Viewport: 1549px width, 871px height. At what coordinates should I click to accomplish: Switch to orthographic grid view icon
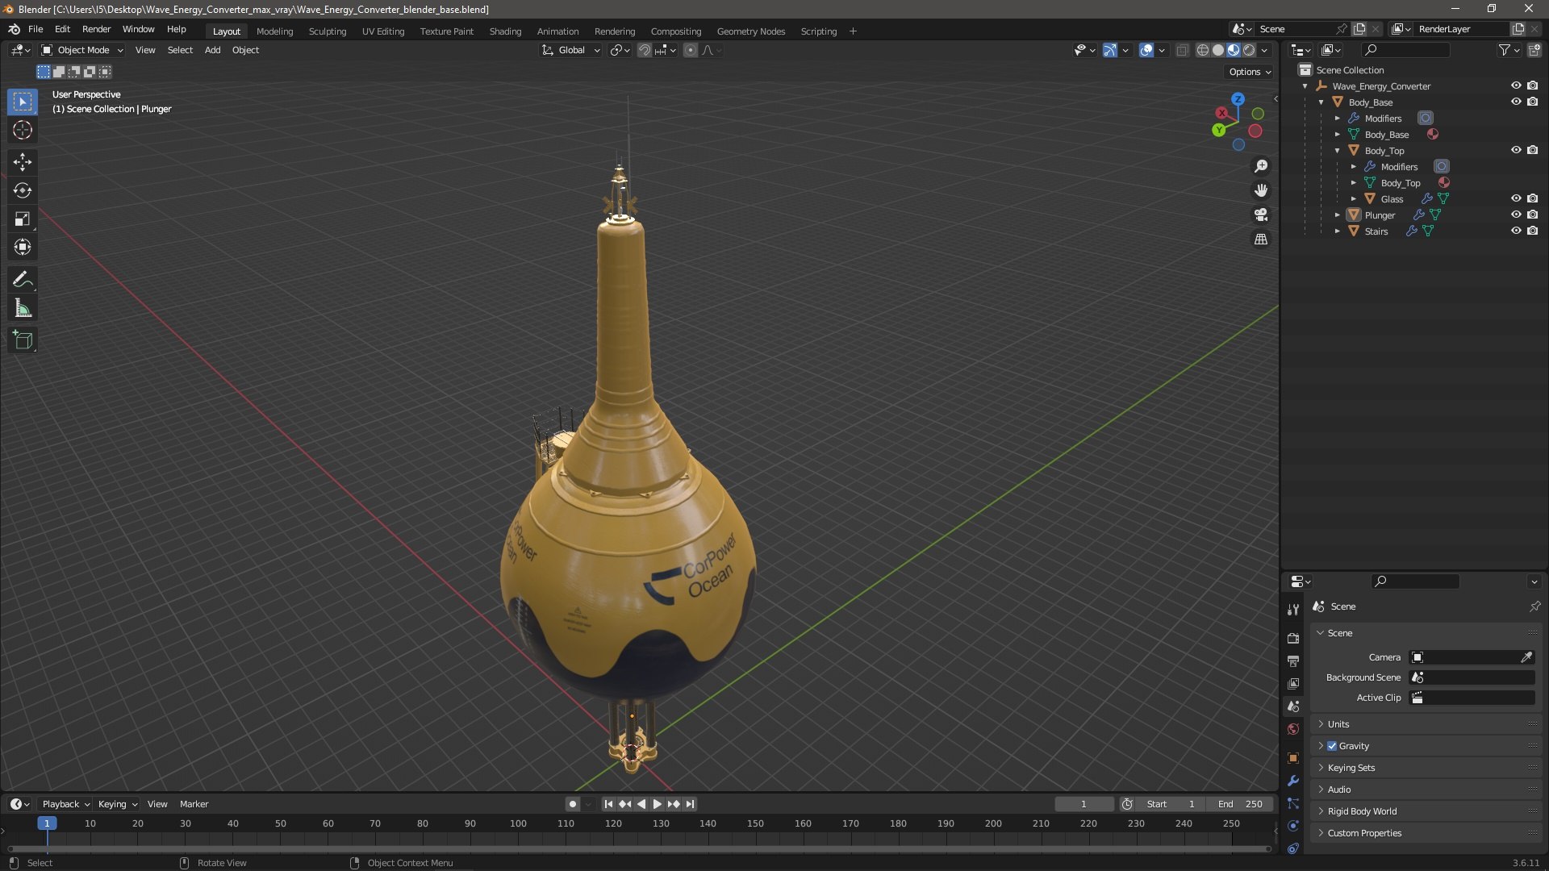click(x=1261, y=240)
